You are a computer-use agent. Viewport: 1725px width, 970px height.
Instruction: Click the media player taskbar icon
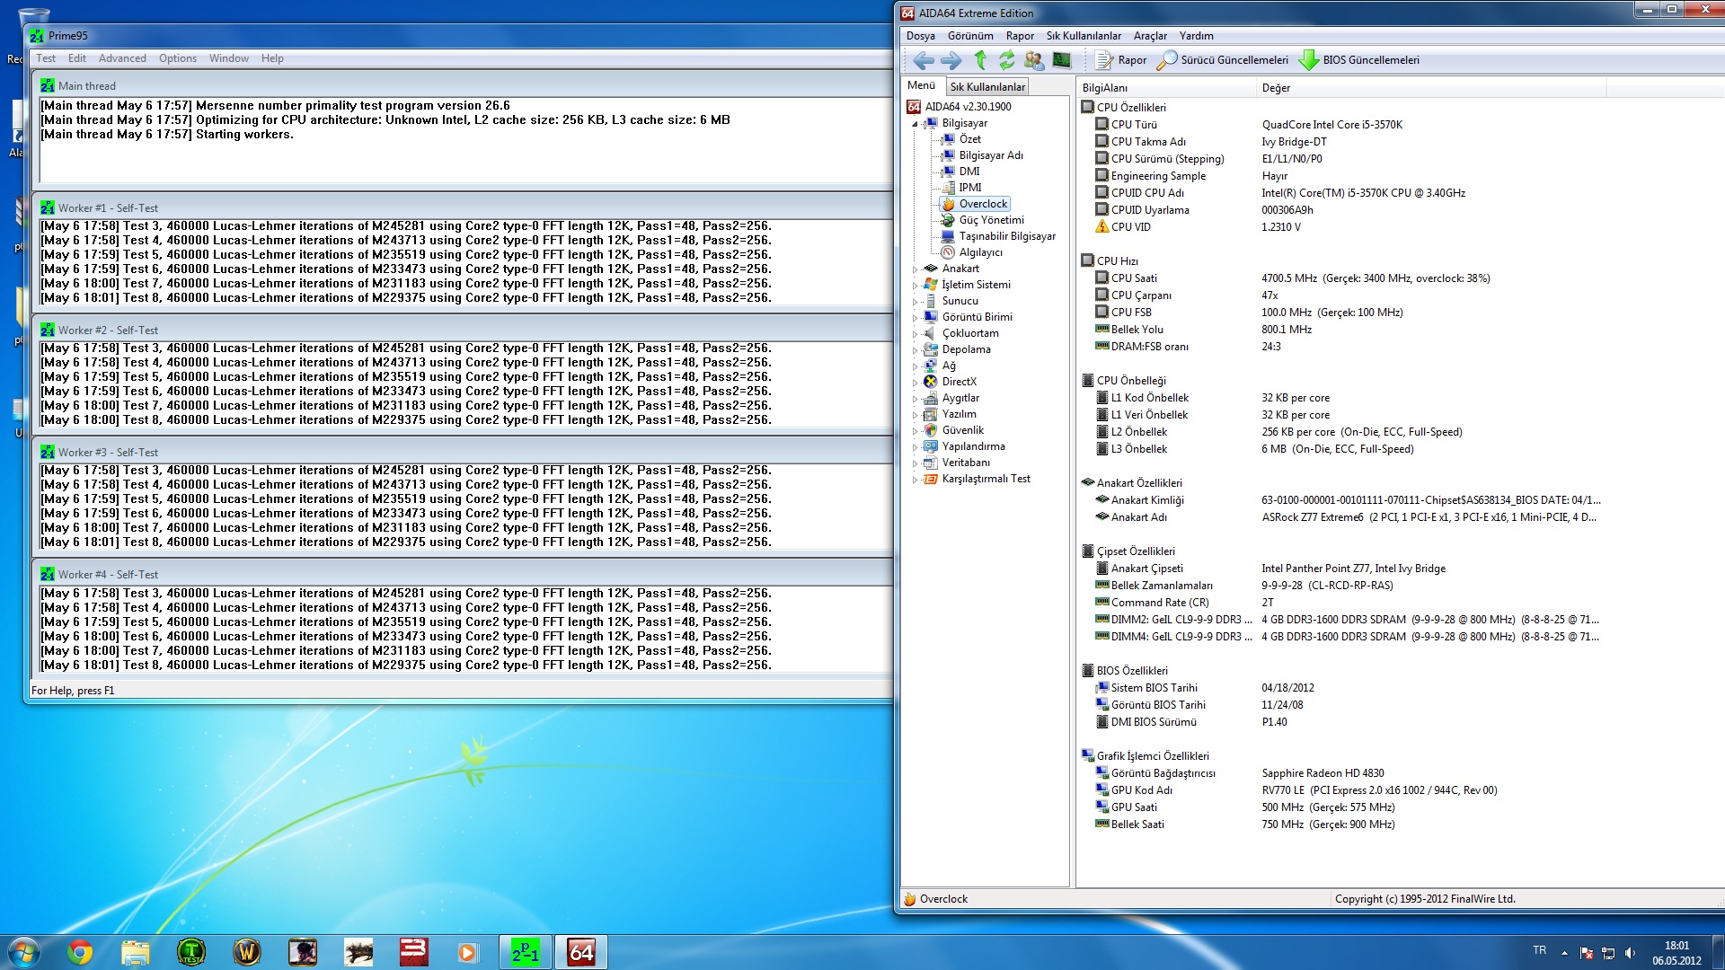click(468, 952)
